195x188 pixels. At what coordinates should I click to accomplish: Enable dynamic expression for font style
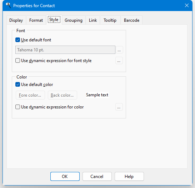[x=17, y=61]
